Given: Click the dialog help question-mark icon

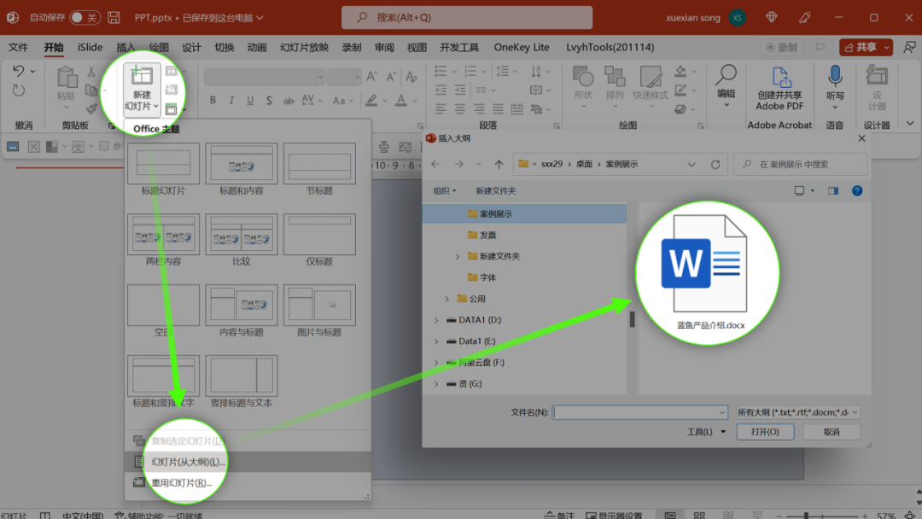Looking at the screenshot, I should point(856,190).
